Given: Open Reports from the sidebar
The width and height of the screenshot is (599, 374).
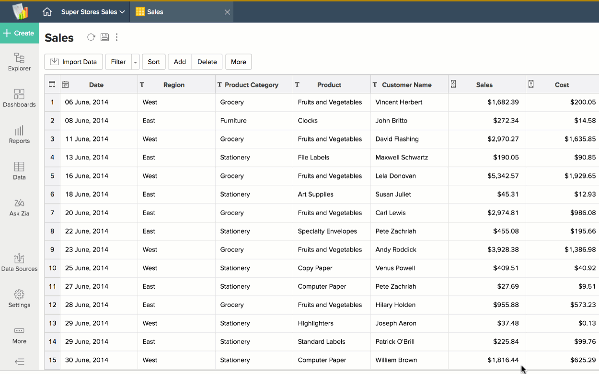Looking at the screenshot, I should click(x=19, y=135).
